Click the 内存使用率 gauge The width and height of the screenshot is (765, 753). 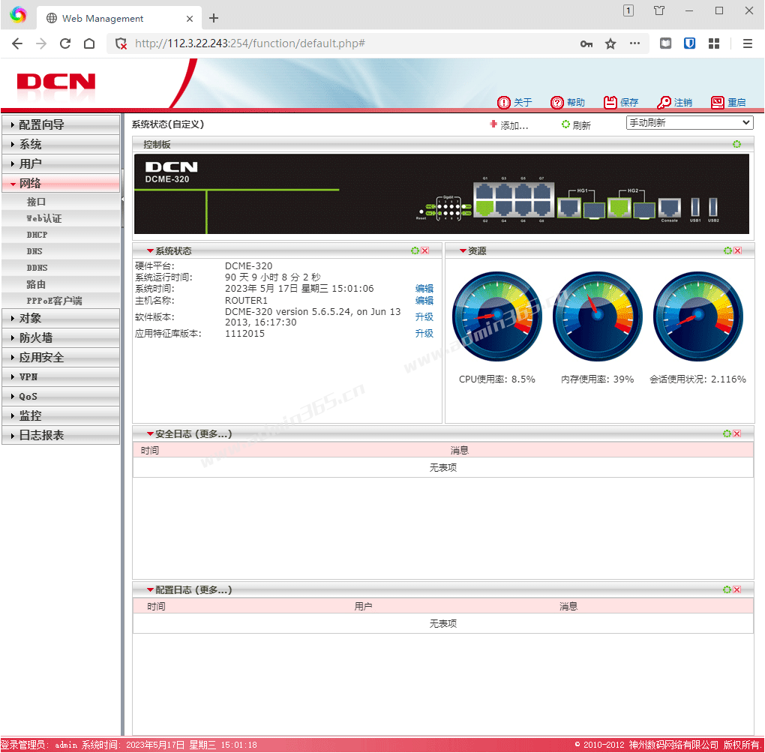pyautogui.click(x=598, y=316)
